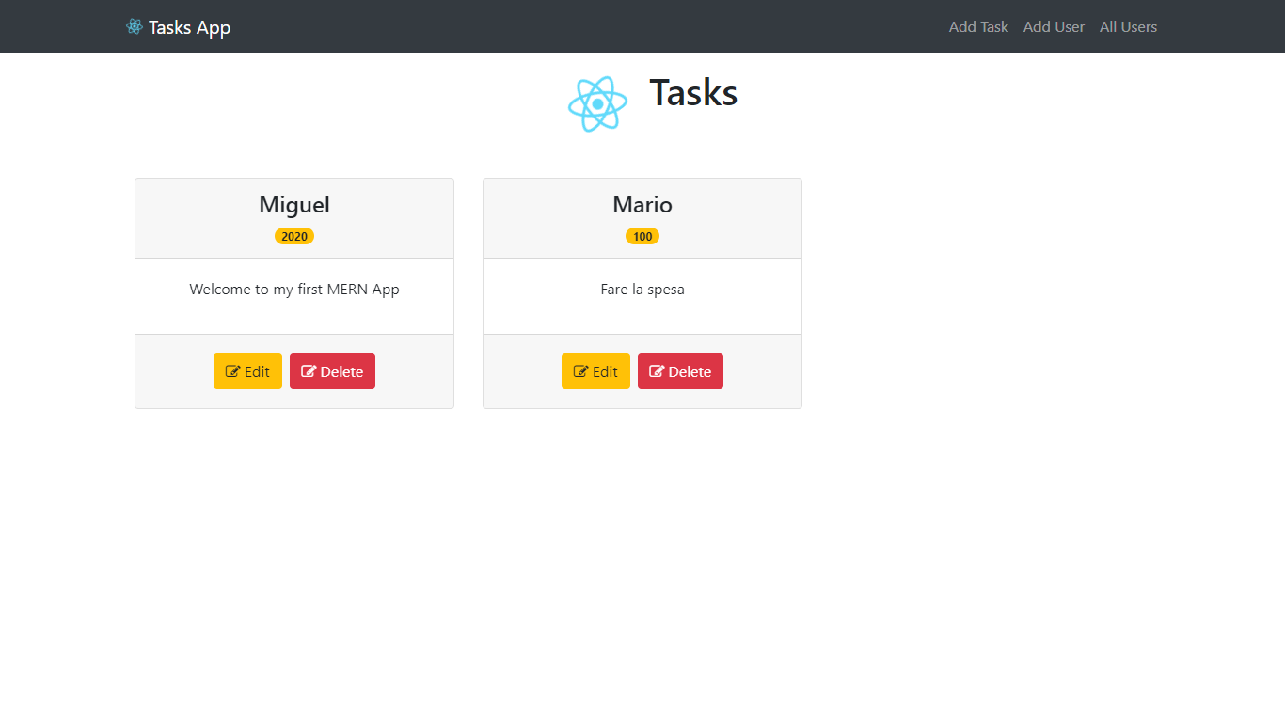The image size is (1285, 722).
Task: Click the 'Fare la spesa' task description
Action: 642,290
